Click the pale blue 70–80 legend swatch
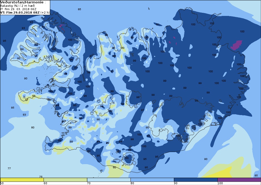 click(109, 180)
